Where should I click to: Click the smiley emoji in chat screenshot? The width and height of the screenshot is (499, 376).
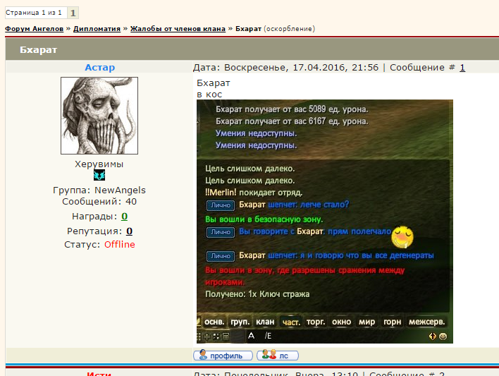[402, 235]
